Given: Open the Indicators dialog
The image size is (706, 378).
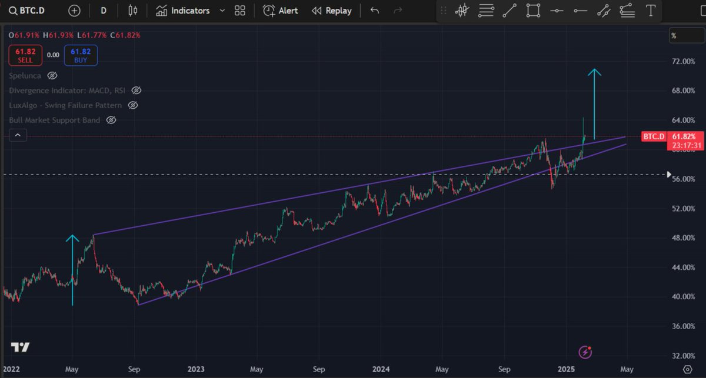Looking at the screenshot, I should click(182, 11).
